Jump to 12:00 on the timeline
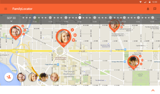The image size is (160, 94). pos(94,18)
